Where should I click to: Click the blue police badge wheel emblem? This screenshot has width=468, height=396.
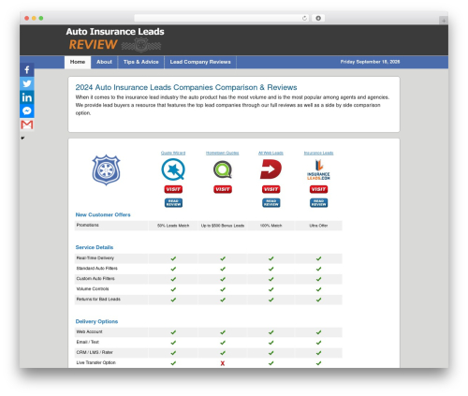click(106, 169)
